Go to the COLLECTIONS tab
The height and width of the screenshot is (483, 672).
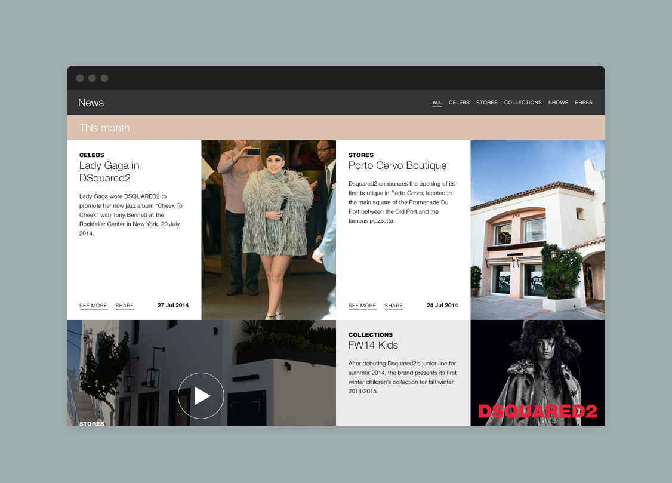tap(523, 103)
